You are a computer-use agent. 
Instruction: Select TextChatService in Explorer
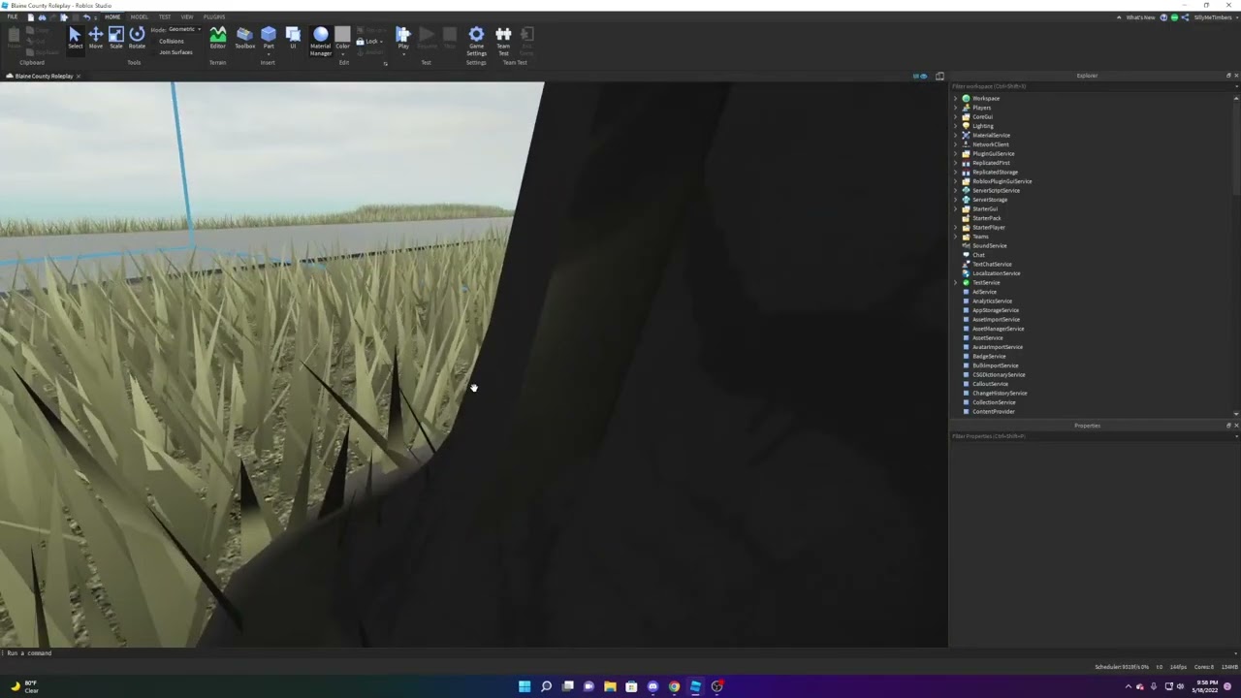pos(992,265)
